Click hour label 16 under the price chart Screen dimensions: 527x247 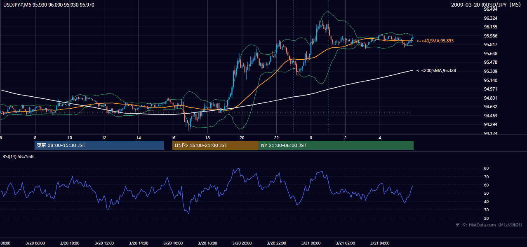[173, 137]
